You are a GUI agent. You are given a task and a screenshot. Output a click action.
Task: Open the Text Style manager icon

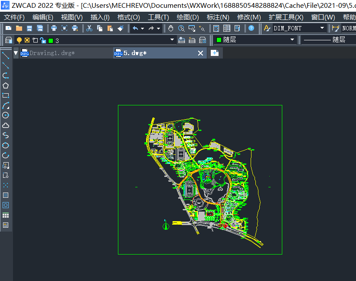[267, 28]
